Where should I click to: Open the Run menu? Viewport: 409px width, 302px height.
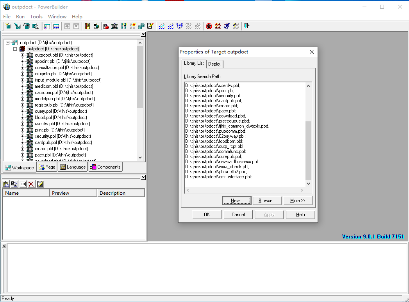20,17
